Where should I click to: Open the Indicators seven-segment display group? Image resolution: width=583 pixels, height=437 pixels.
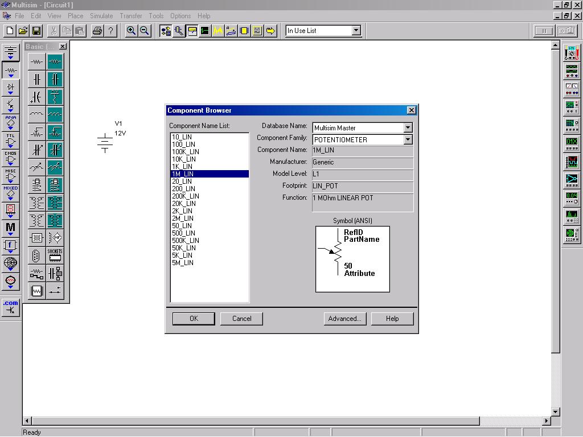[x=10, y=211]
